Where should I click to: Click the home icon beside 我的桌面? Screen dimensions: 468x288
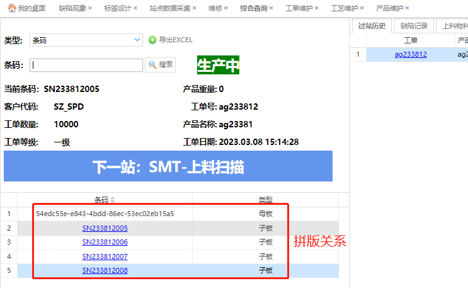[x=11, y=8]
